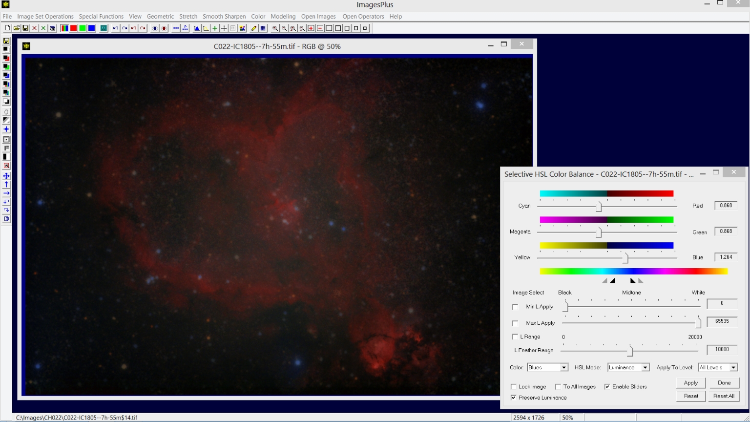Screen dimensions: 750x422
Task: Click the first magnifier zoom-in icon
Action: (275, 28)
